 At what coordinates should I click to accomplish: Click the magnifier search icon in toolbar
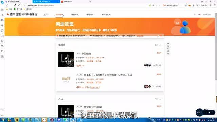(x=185, y=5)
